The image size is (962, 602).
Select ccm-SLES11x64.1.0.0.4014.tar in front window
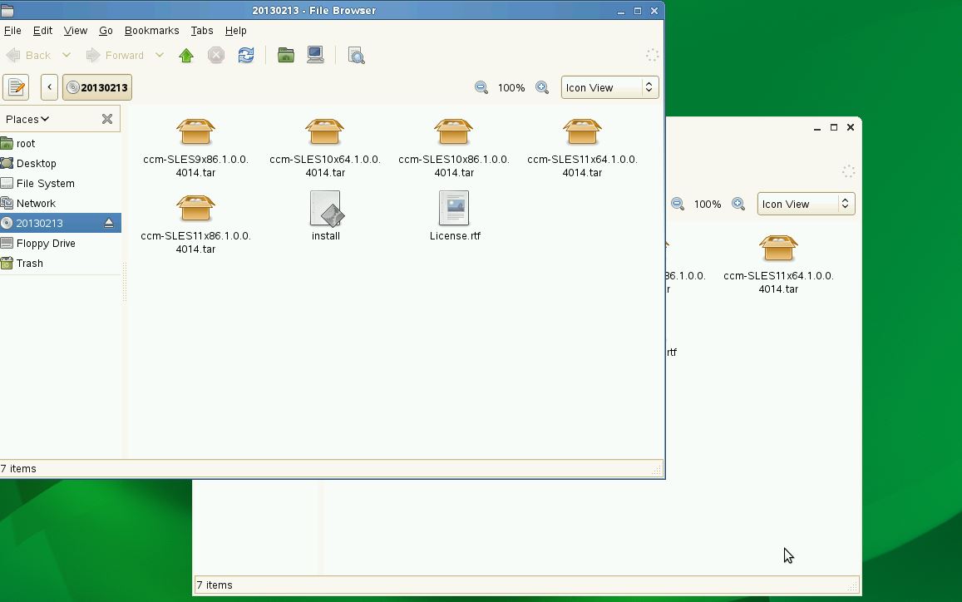pos(582,132)
